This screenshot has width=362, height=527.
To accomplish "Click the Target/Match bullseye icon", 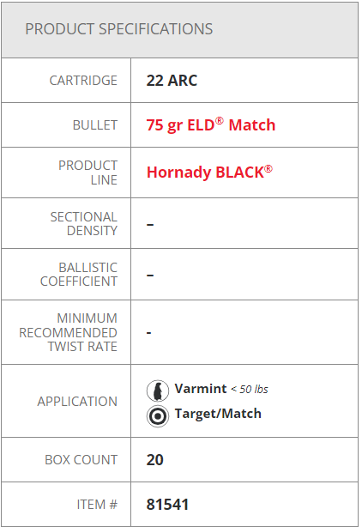I will 158,416.
